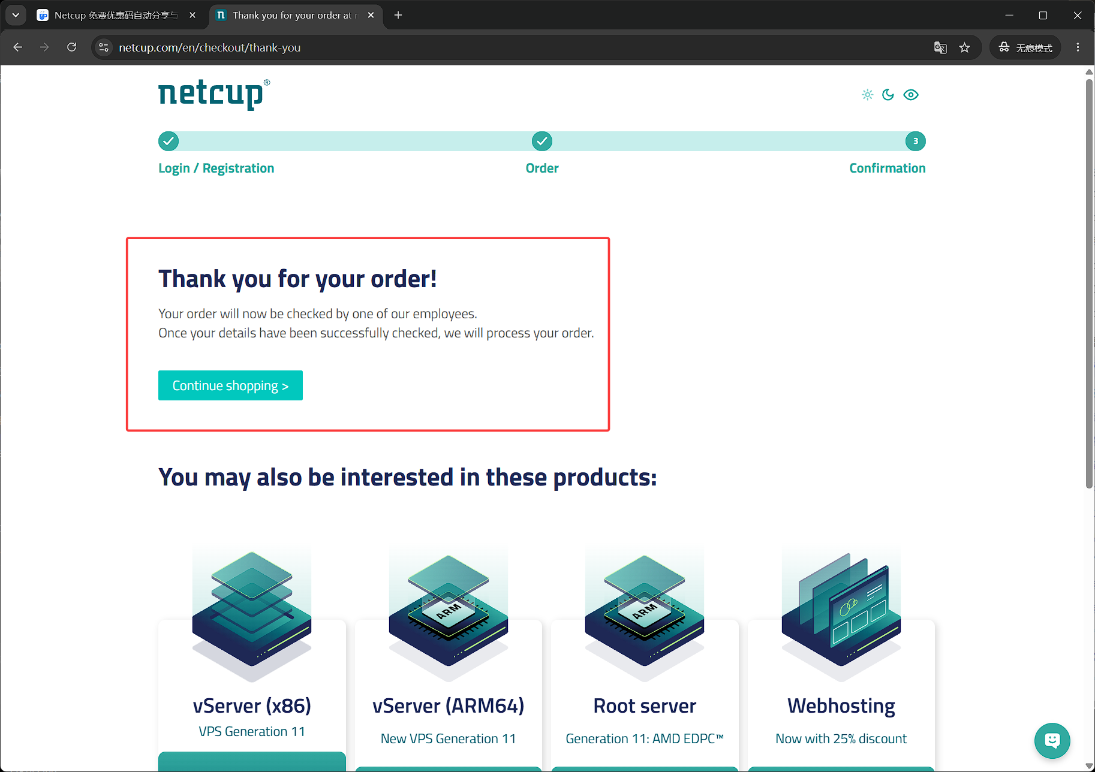1095x772 pixels.
Task: Click the Login / Registration label
Action: tap(216, 168)
